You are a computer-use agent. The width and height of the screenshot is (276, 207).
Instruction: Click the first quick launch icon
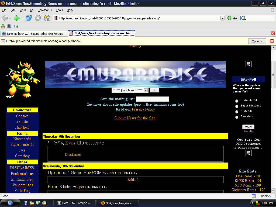click(x=26, y=203)
